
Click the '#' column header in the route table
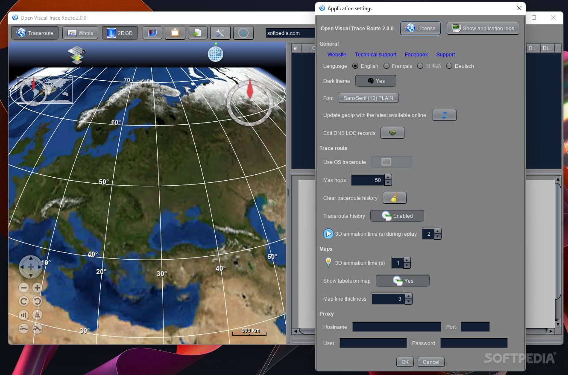296,48
